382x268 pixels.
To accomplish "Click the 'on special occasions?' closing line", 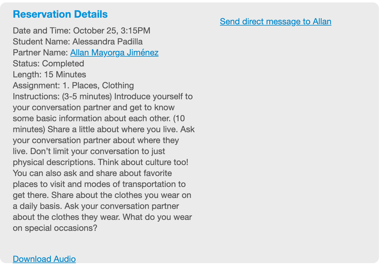I will pos(55,228).
